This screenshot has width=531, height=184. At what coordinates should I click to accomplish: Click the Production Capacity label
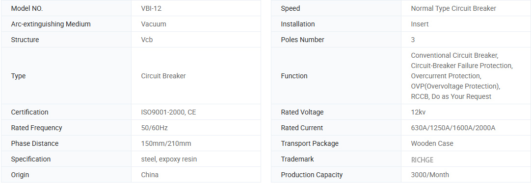point(312,175)
